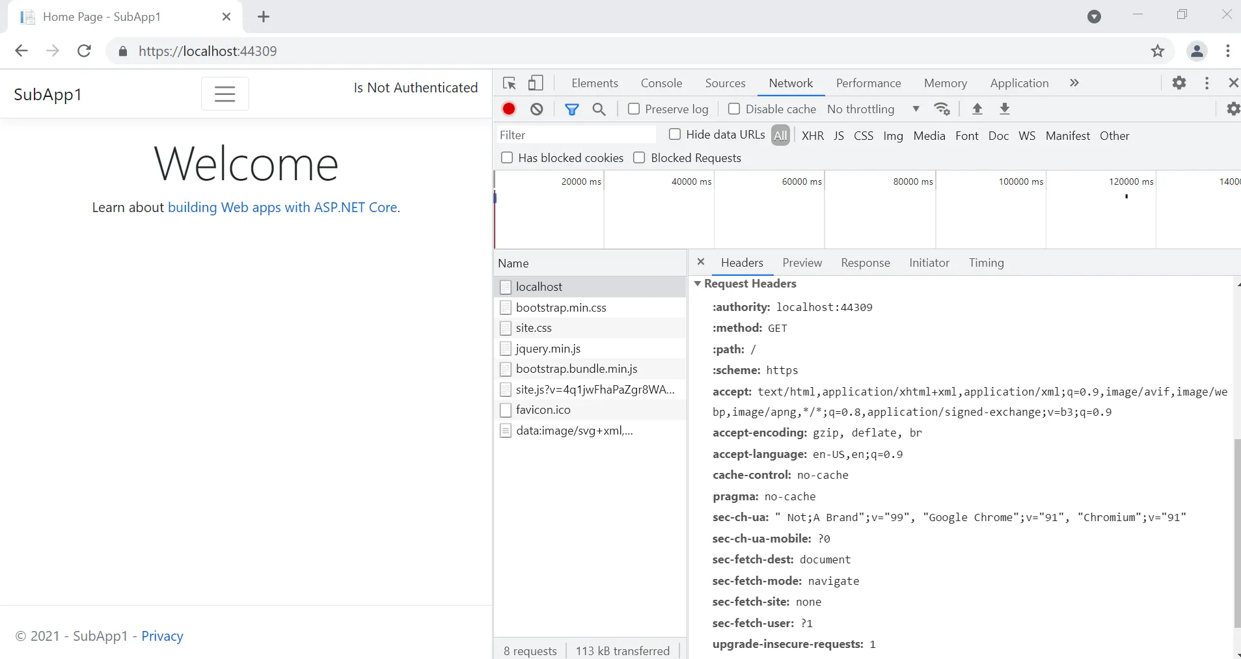
Task: Click the address bar URL
Action: pyautogui.click(x=208, y=51)
